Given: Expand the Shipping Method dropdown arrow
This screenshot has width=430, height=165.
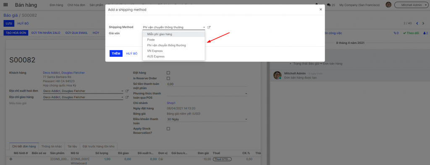Looking at the screenshot, I should click(204, 27).
